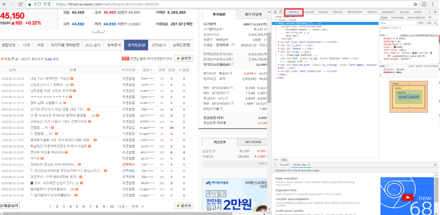
Task: Go back using browser back arrow
Action: (x=4, y=4)
